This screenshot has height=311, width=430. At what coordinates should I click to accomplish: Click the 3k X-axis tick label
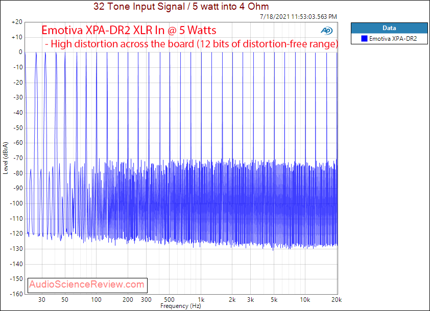pyautogui.click(x=251, y=300)
